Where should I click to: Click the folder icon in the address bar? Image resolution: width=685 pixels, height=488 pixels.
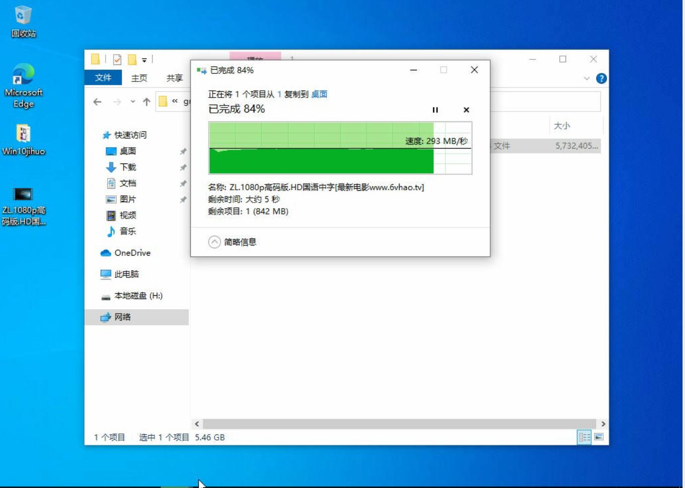point(163,102)
